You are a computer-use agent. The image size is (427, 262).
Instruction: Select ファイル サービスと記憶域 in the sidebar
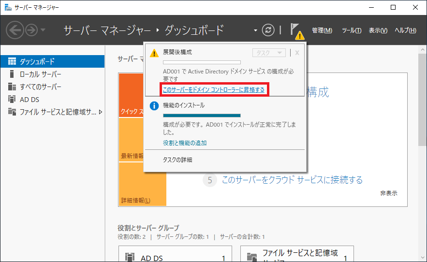pyautogui.click(x=52, y=112)
